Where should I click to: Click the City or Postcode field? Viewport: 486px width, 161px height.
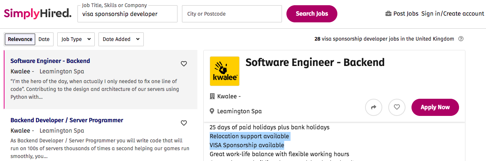(232, 14)
